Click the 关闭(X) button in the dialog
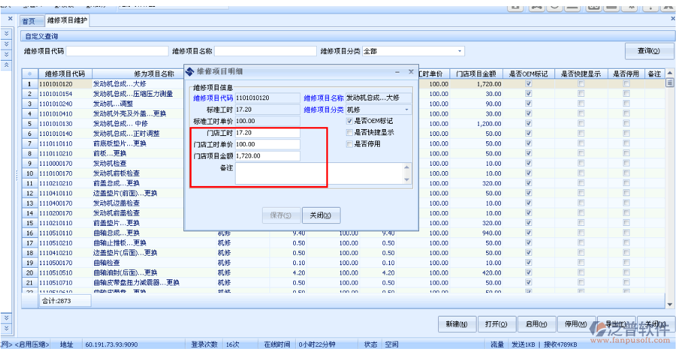Image resolution: width=677 pixels, height=351 pixels. (x=320, y=216)
